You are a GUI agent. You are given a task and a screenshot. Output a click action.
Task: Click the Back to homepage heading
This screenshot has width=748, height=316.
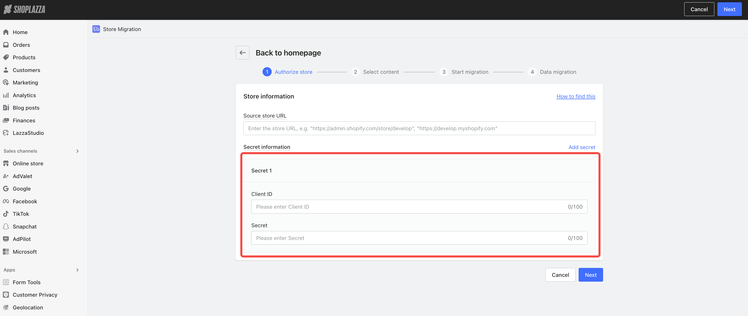[288, 53]
